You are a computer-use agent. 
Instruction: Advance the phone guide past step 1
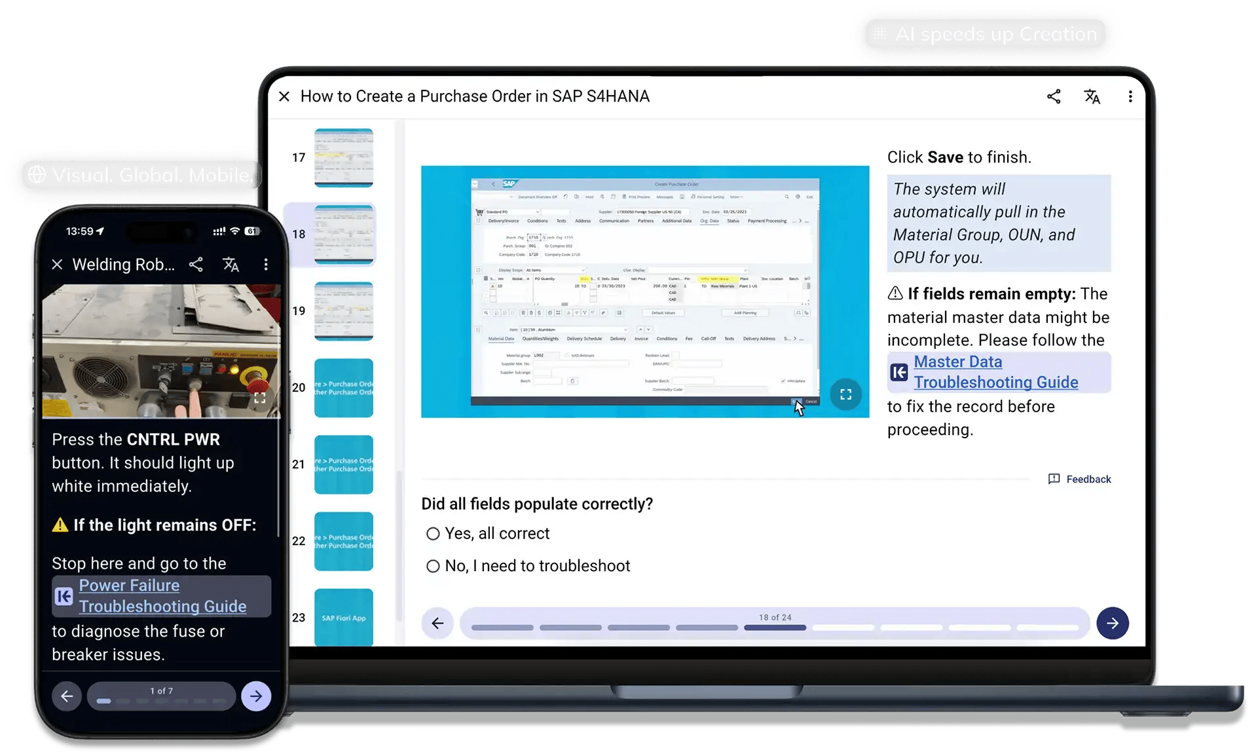pyautogui.click(x=256, y=696)
